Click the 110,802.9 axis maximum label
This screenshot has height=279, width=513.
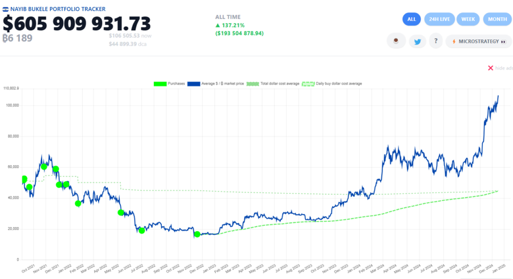coord(11,88)
